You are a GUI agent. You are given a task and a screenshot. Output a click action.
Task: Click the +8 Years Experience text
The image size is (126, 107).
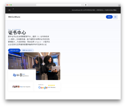pyautogui.click(x=23, y=75)
